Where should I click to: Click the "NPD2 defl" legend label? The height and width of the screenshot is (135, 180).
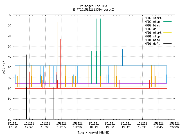152,29
